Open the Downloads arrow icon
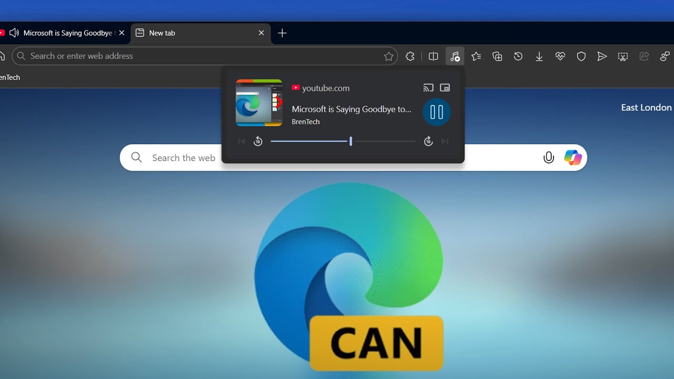Screen dimensions: 674x379 [x=539, y=56]
